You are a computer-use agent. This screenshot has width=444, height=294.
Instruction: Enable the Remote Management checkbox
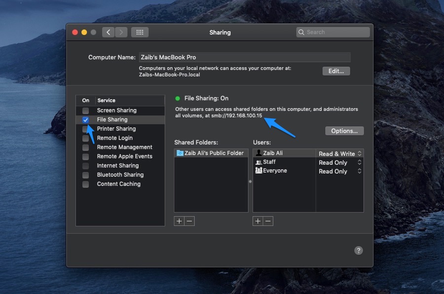(x=85, y=147)
